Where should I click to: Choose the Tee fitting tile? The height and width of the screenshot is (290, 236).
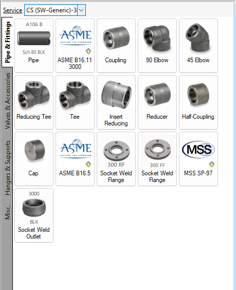75,102
